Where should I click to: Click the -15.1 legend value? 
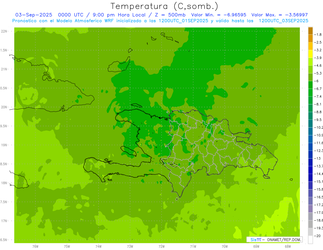click(x=319, y=181)
